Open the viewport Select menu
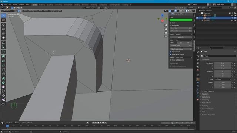237x133 pixels. (x=31, y=11)
